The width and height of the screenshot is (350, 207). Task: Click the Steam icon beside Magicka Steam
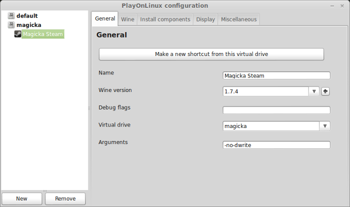(x=17, y=34)
